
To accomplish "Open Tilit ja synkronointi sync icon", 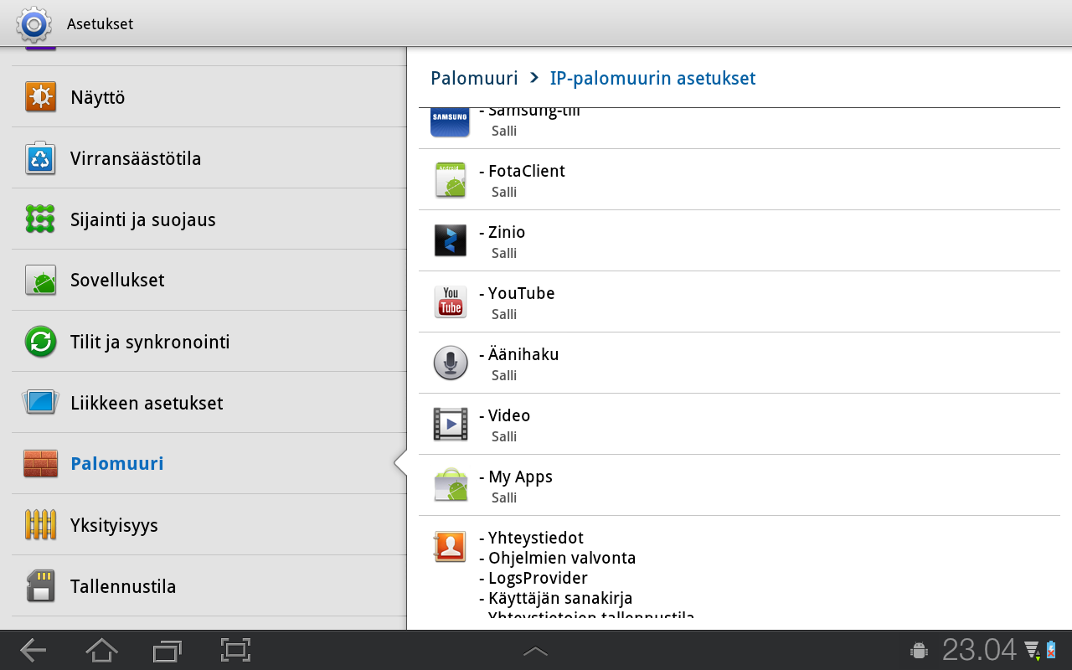I will (40, 342).
